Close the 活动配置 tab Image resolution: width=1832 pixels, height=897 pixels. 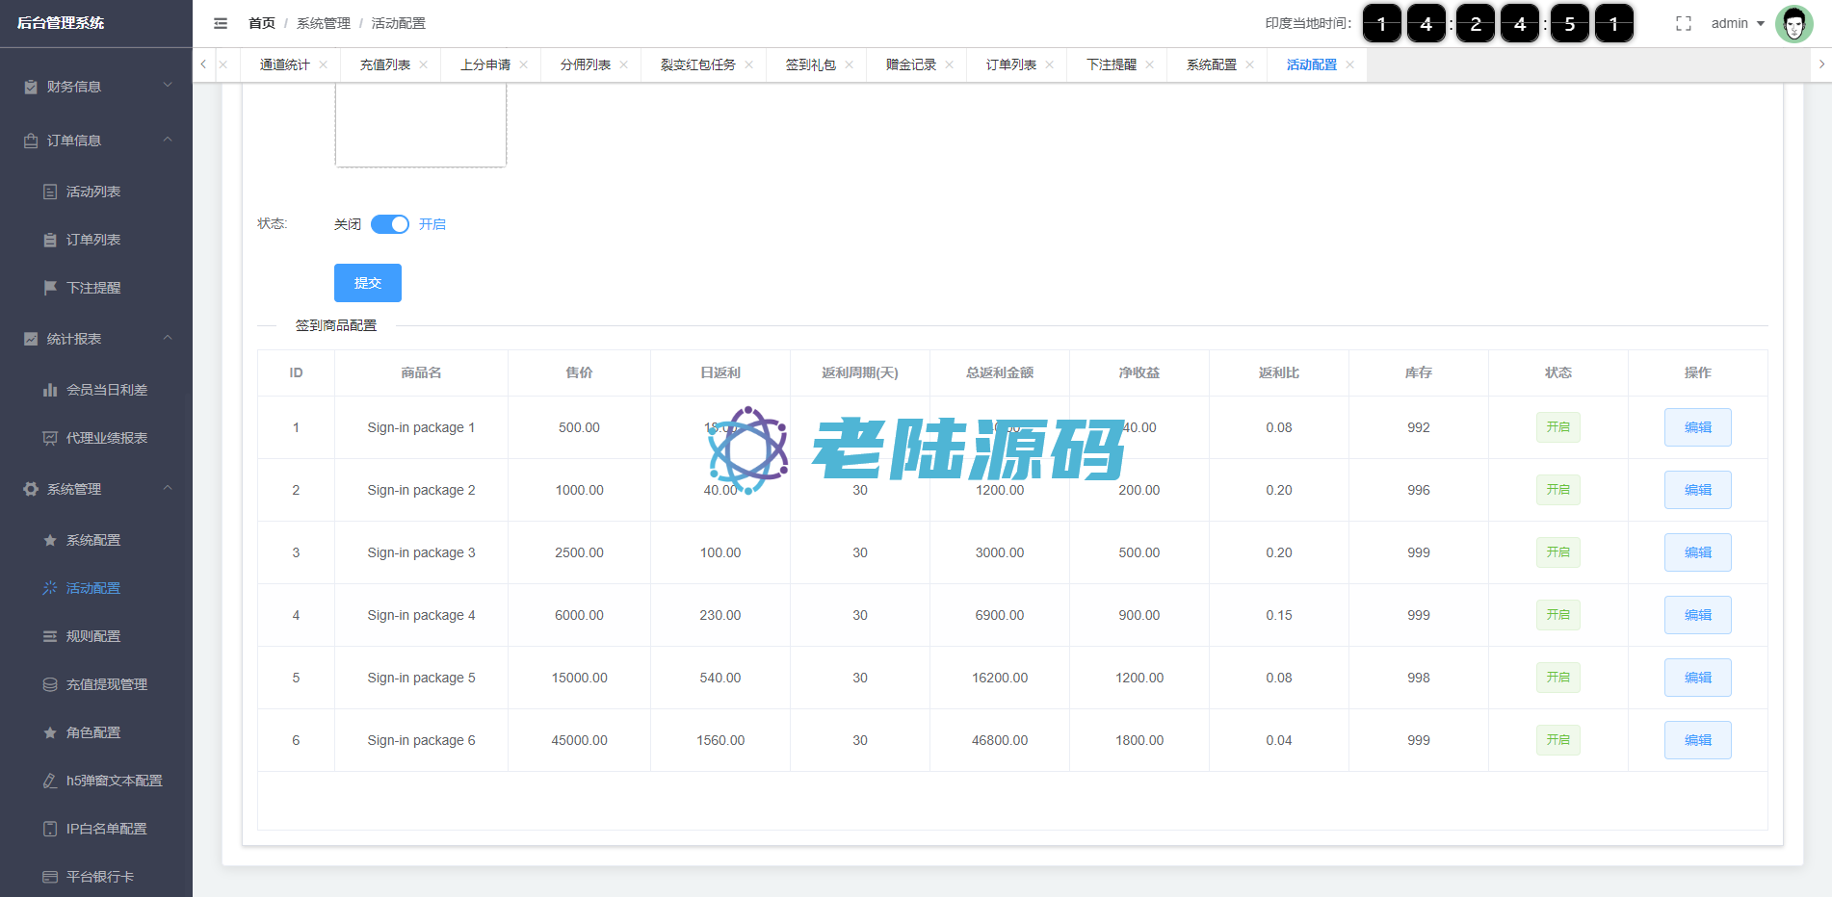click(1349, 64)
